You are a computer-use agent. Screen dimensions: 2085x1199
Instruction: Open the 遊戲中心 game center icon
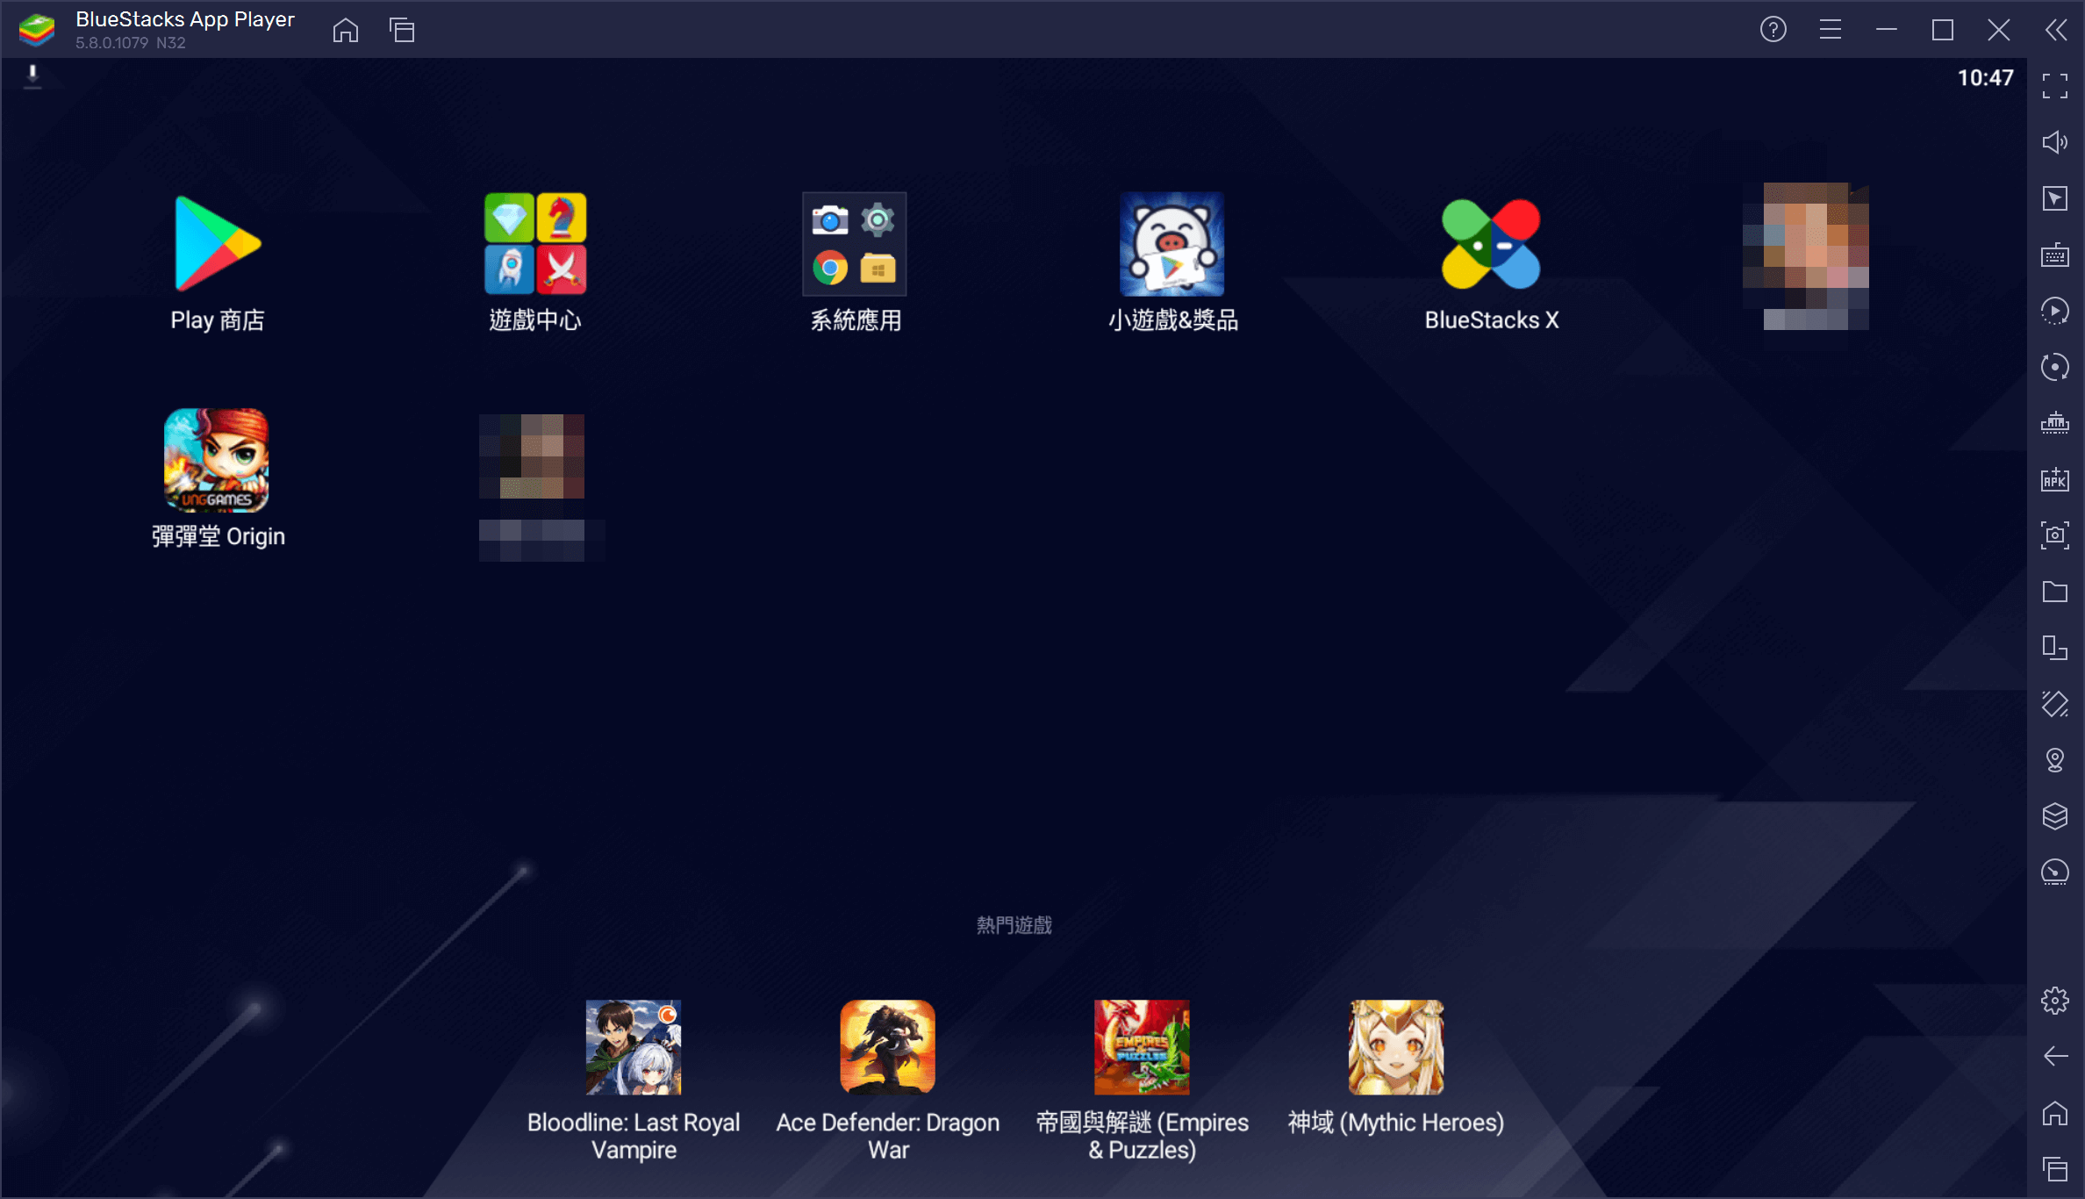pyautogui.click(x=535, y=244)
